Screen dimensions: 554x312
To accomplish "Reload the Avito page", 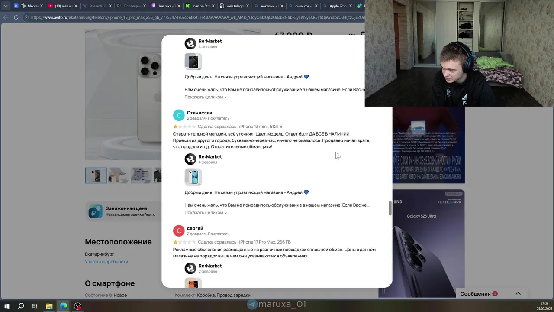I will pos(16,17).
